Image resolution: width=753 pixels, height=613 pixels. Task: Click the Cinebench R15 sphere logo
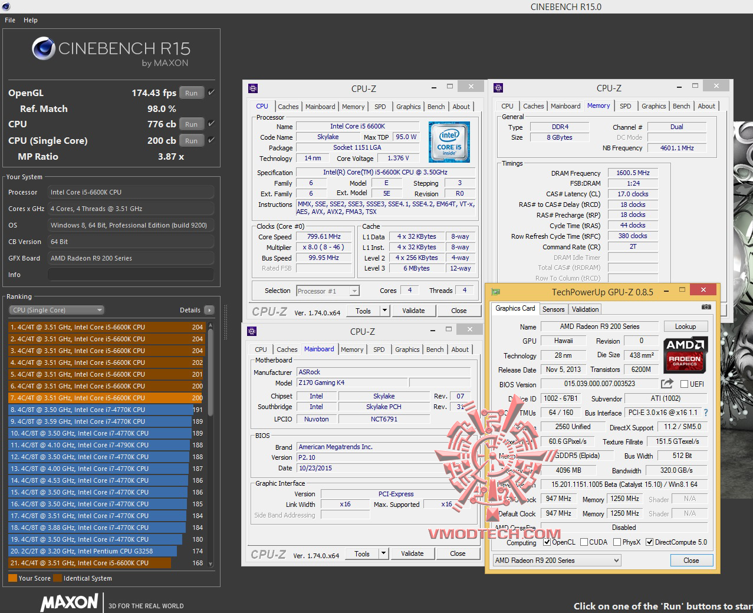tap(44, 49)
